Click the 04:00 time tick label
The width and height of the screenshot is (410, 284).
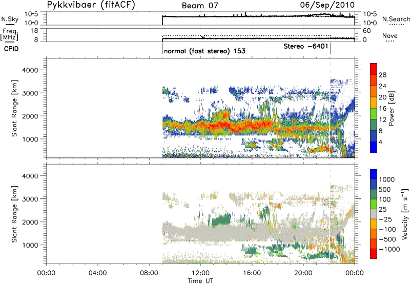[98, 273]
